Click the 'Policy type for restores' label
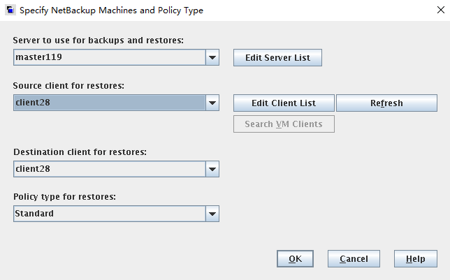This screenshot has height=280, width=450. (x=64, y=196)
